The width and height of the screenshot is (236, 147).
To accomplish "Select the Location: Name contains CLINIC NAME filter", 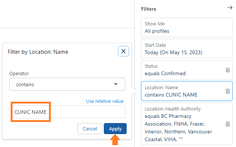I will coord(187,91).
